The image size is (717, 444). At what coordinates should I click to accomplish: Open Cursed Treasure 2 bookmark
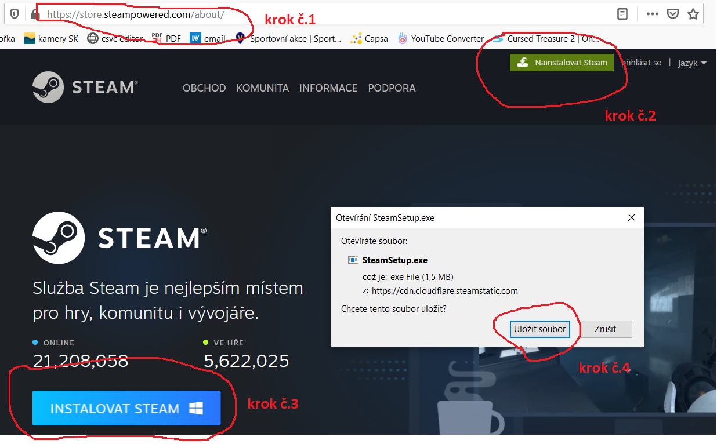click(546, 39)
